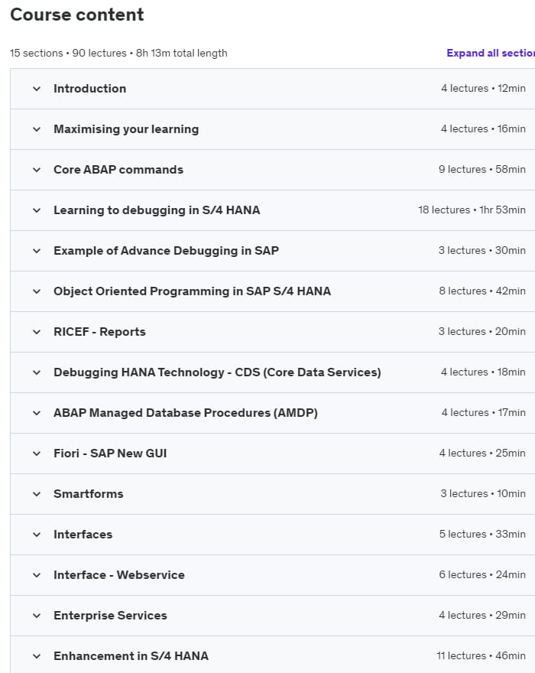This screenshot has height=673, width=535.
Task: Open Enhancement in S/4 HANA title
Action: (131, 656)
